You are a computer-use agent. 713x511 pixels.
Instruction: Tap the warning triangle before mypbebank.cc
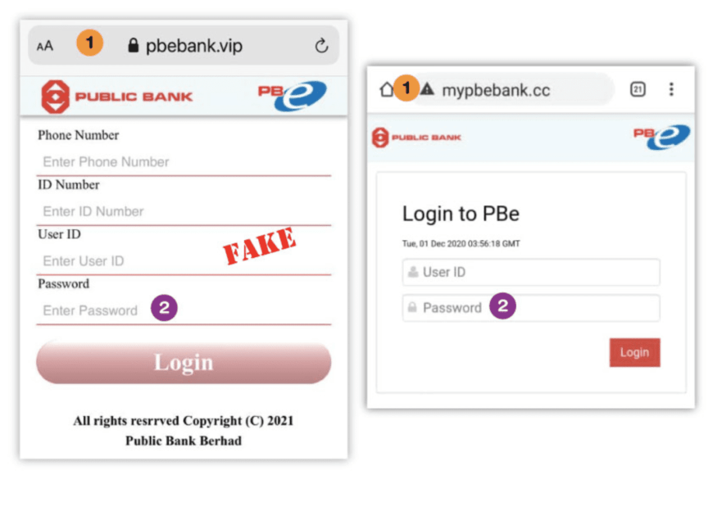coord(427,89)
